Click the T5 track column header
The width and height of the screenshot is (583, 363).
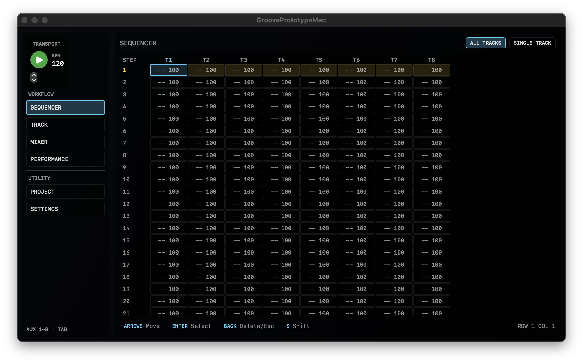click(x=319, y=60)
